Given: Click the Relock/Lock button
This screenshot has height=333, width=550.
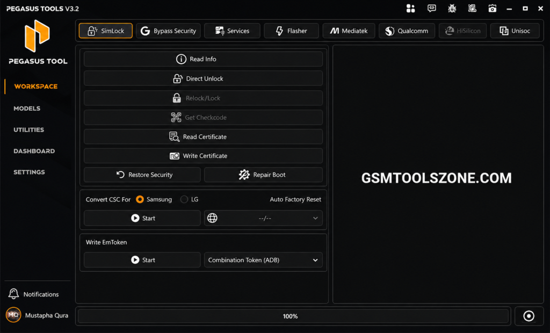Looking at the screenshot, I should tap(203, 98).
